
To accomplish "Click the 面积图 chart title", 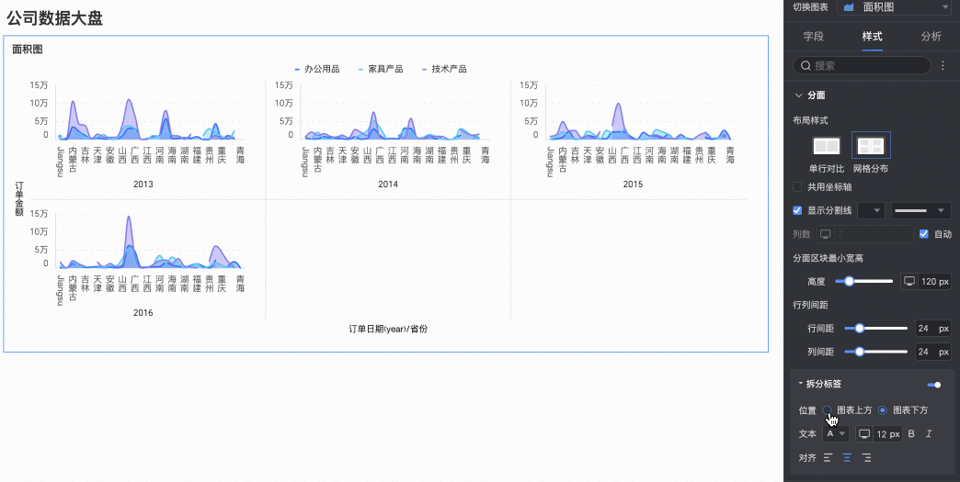I will 27,49.
